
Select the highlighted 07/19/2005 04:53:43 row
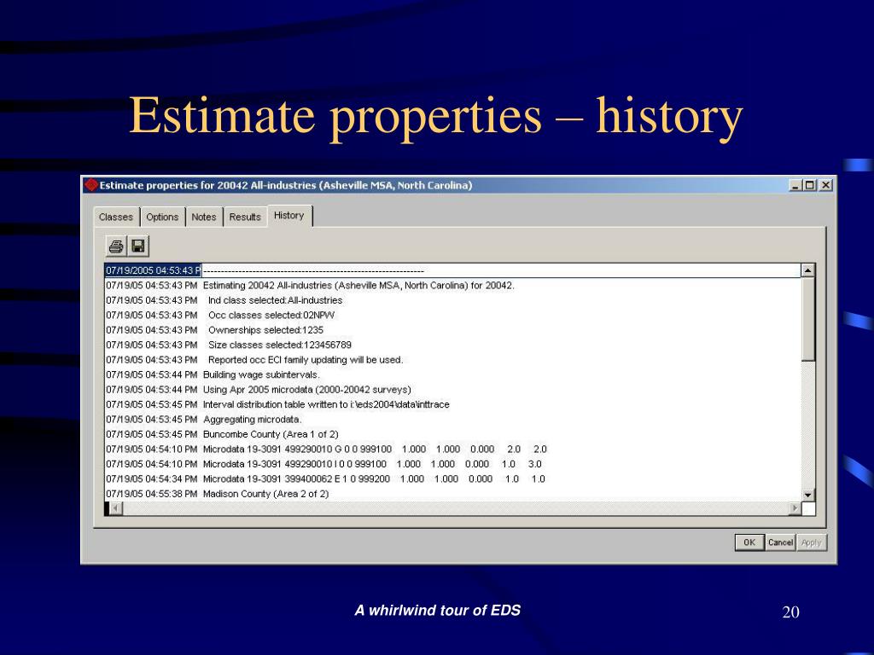(x=452, y=270)
